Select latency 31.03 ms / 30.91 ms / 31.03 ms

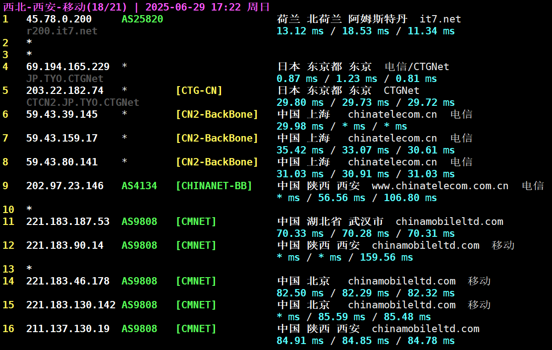coord(365,174)
